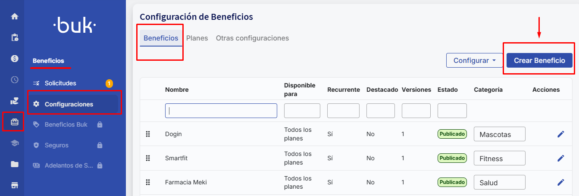Expand the Configurar dropdown button
The image size is (579, 196).
(474, 61)
